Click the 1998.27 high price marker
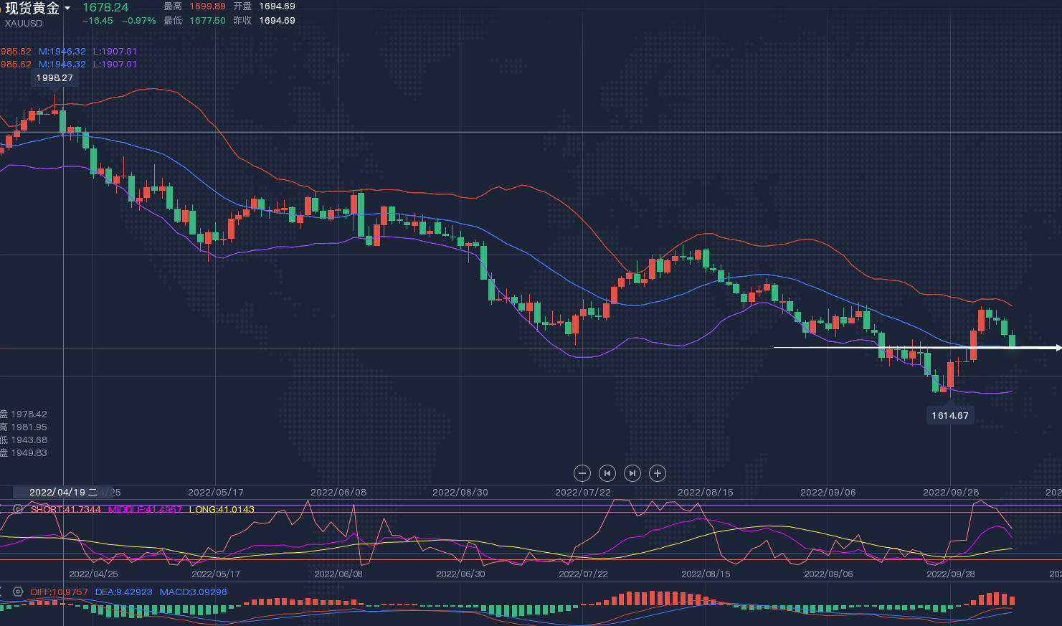The height and width of the screenshot is (626, 1062). (54, 77)
